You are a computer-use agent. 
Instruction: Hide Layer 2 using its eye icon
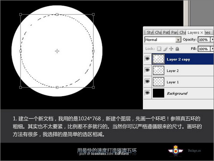tap(147, 70)
